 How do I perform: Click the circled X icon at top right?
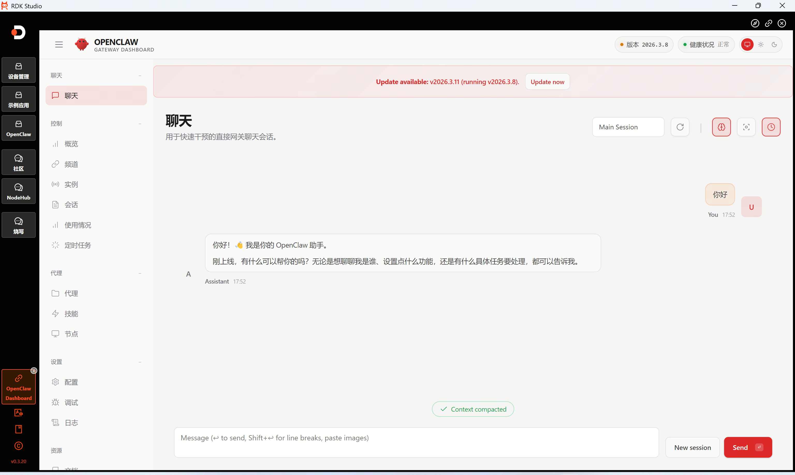tap(782, 23)
